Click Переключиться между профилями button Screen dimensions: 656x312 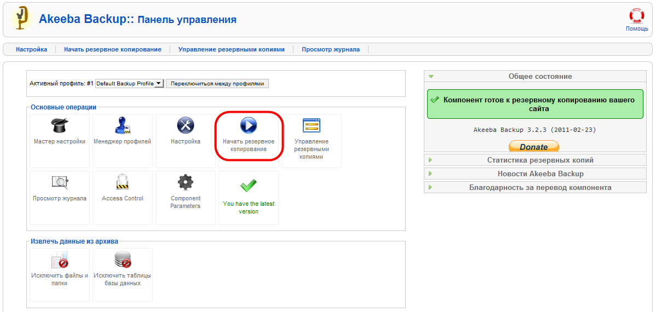click(x=217, y=84)
